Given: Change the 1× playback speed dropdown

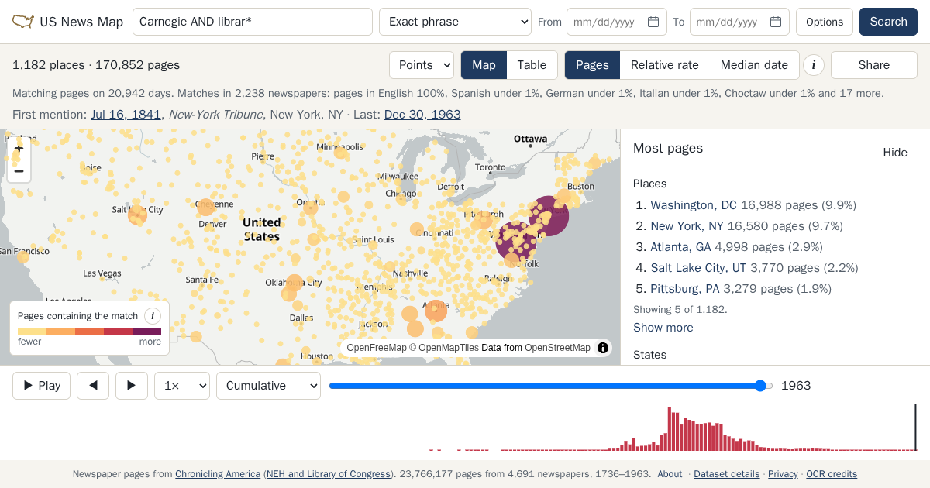Looking at the screenshot, I should pos(182,386).
